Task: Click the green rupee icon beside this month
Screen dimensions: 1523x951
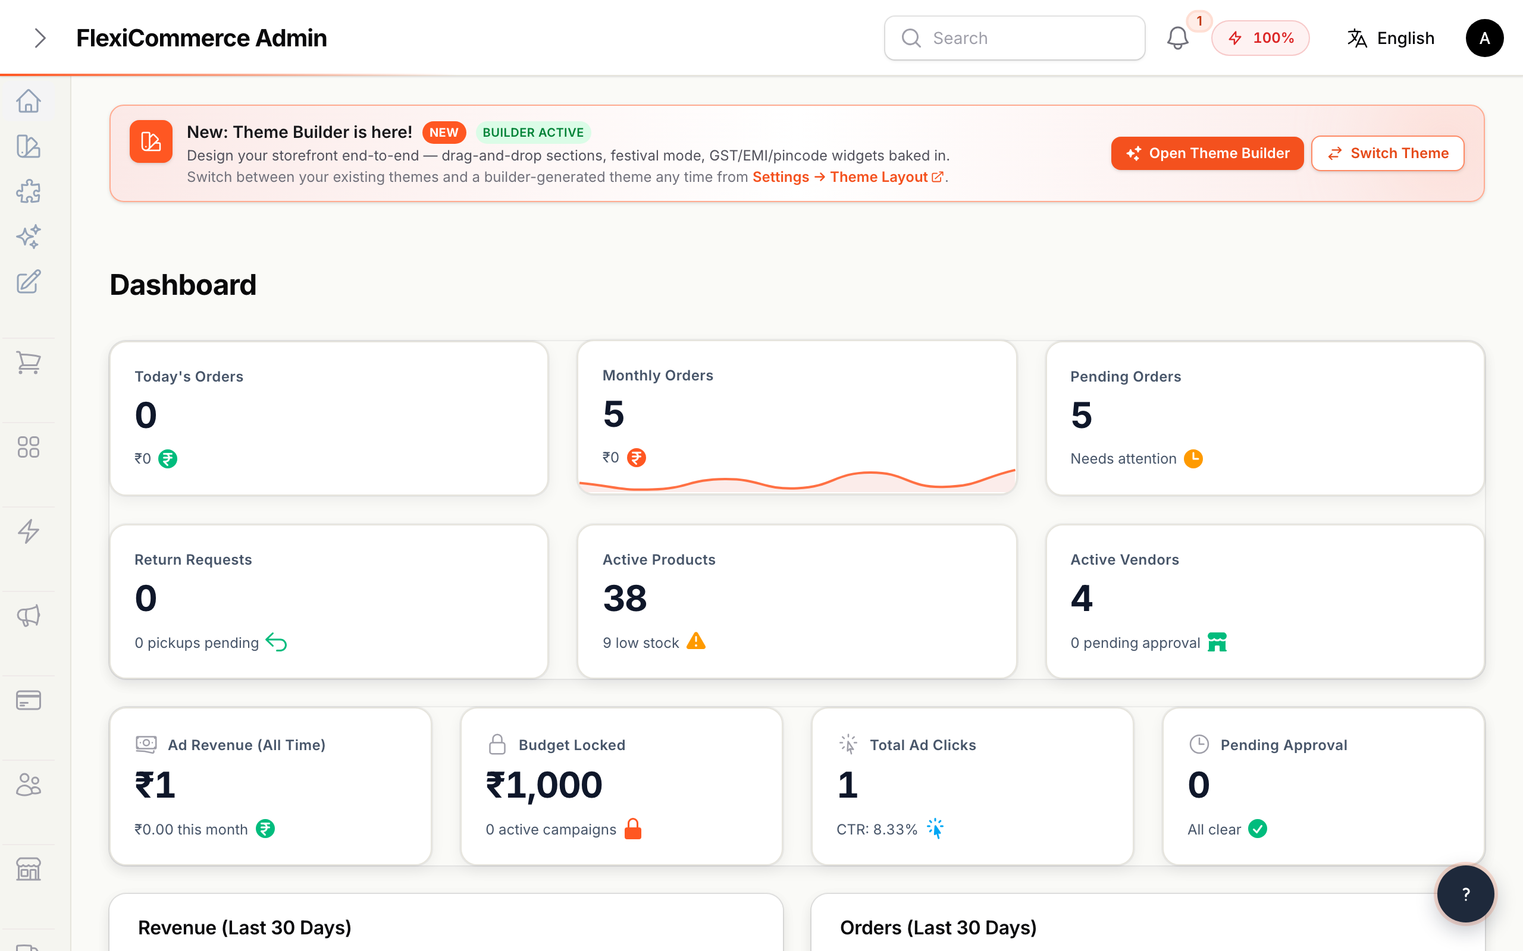Action: pos(265,829)
